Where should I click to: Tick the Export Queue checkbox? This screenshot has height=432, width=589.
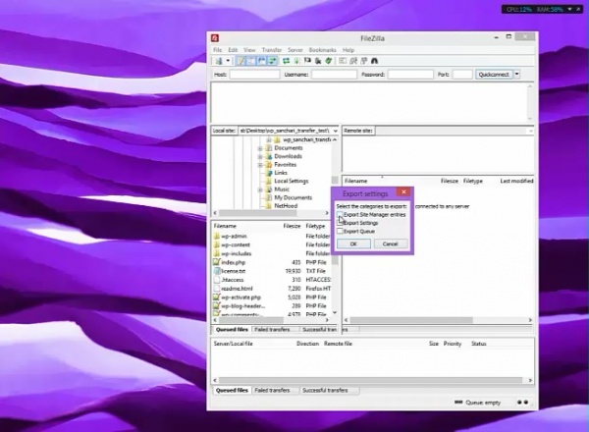pyautogui.click(x=340, y=232)
